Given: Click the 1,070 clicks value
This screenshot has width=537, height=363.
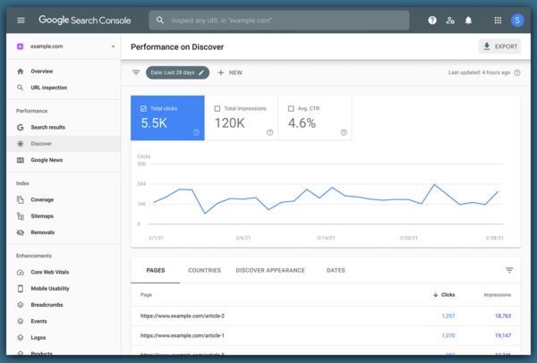Looking at the screenshot, I should click(448, 335).
